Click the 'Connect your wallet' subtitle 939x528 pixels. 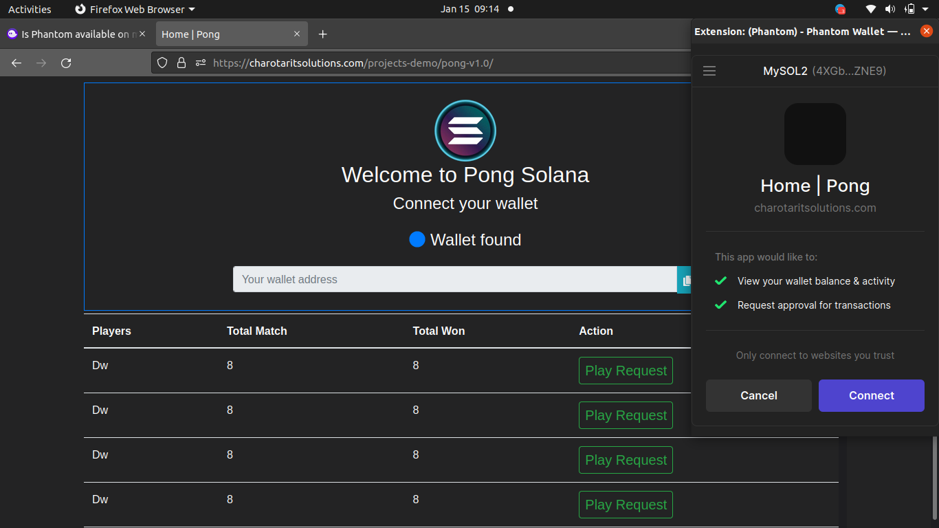pyautogui.click(x=465, y=203)
